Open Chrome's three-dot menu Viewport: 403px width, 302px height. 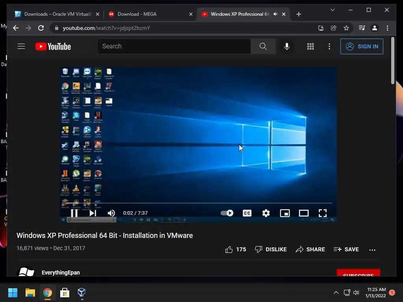(x=388, y=28)
